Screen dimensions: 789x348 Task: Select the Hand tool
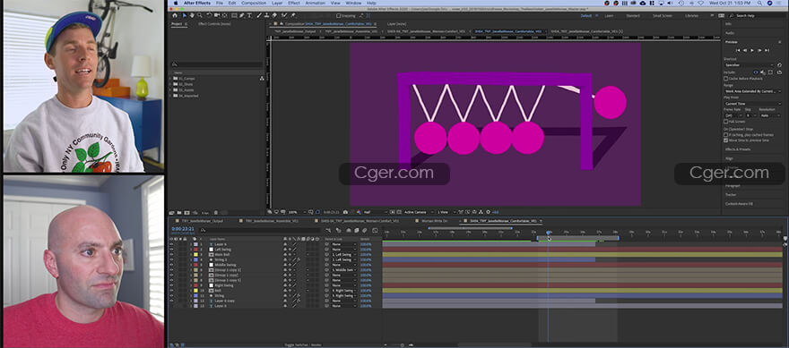tap(192, 15)
